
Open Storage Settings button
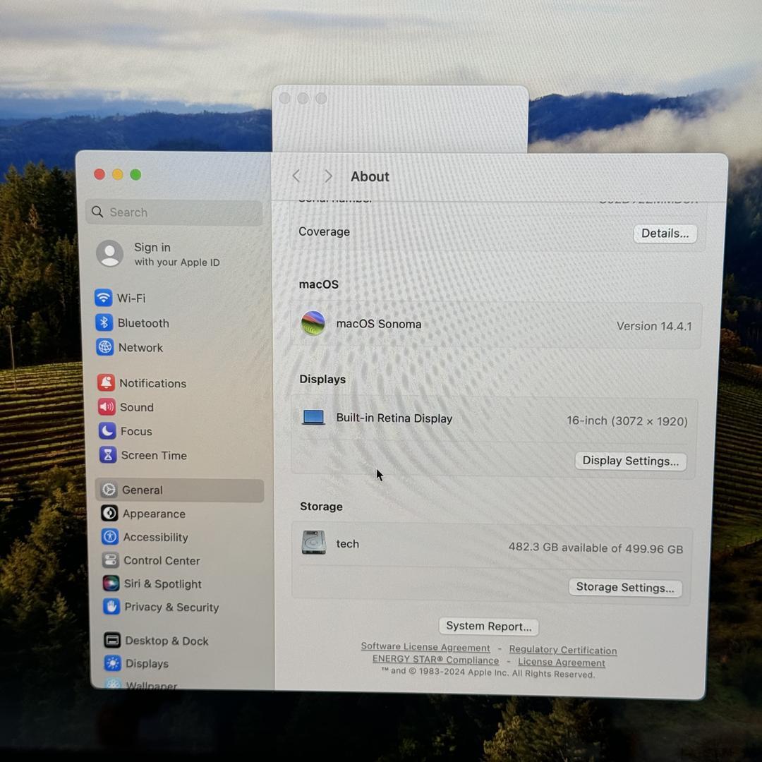[x=625, y=588]
